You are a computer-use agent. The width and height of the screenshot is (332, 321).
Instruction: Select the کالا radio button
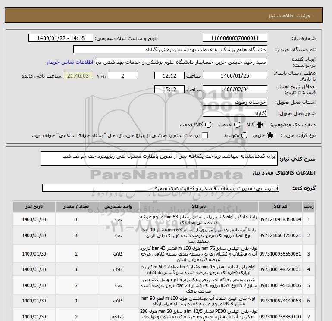coord(260,125)
